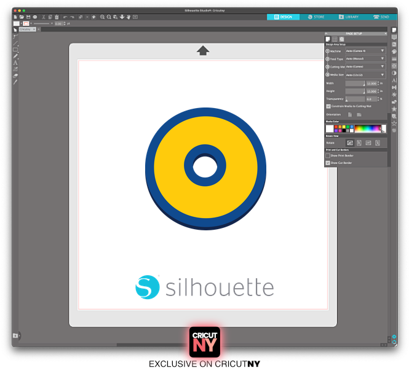Open the Media Size dropdown
This screenshot has height=371, width=409.
point(365,75)
